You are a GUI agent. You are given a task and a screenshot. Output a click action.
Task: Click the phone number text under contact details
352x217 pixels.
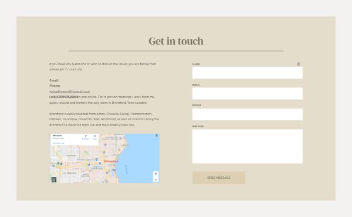tap(64, 97)
